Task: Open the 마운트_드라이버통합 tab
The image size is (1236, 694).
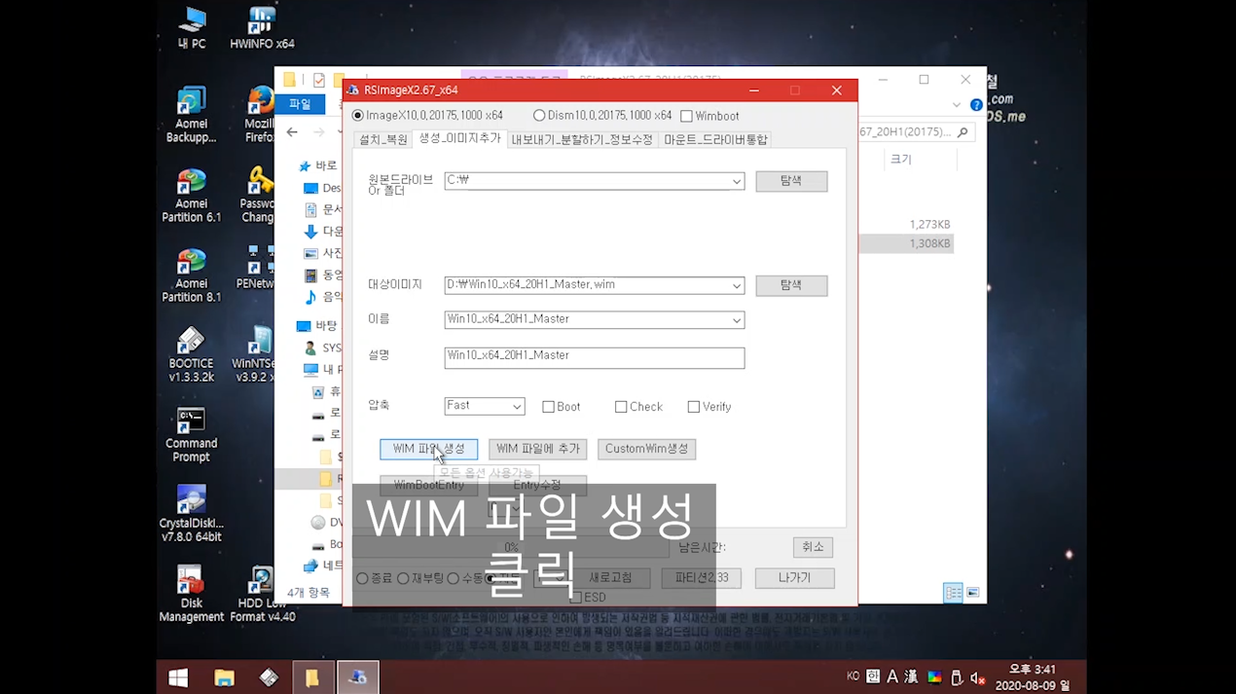Action: 715,140
